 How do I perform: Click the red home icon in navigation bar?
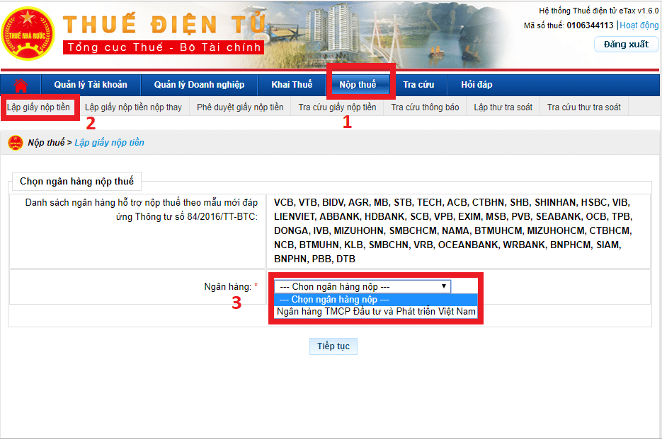click(x=21, y=85)
